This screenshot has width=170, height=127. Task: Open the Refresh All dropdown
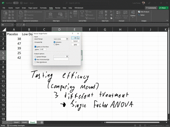tap(21, 15)
